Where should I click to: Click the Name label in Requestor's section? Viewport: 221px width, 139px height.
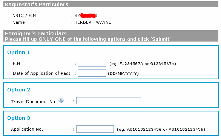(x=18, y=22)
